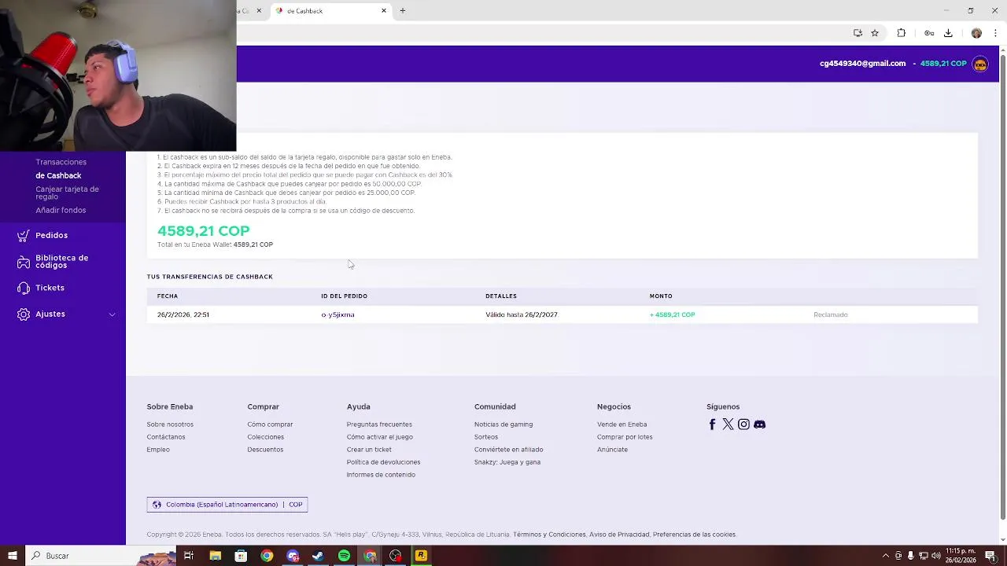Open 'Crear un ticket' help link
Image resolution: width=1007 pixels, height=566 pixels.
point(369,450)
